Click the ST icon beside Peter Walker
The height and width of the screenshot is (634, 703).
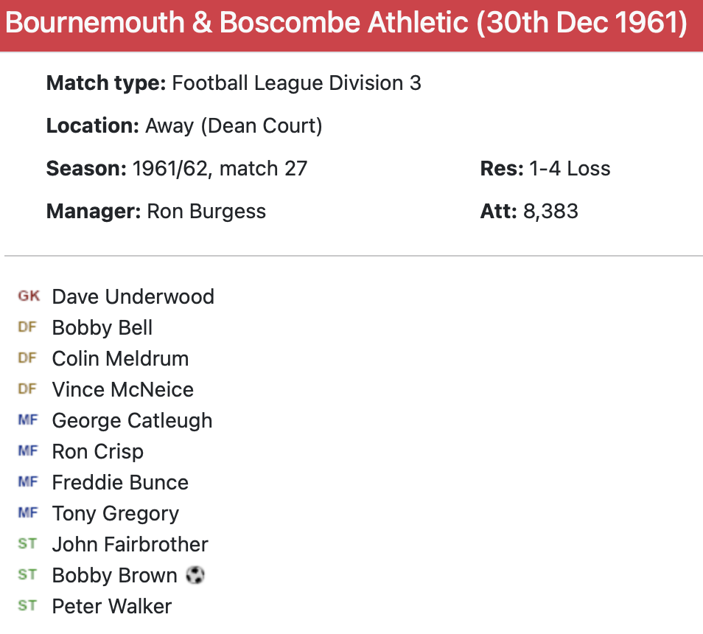click(x=27, y=606)
